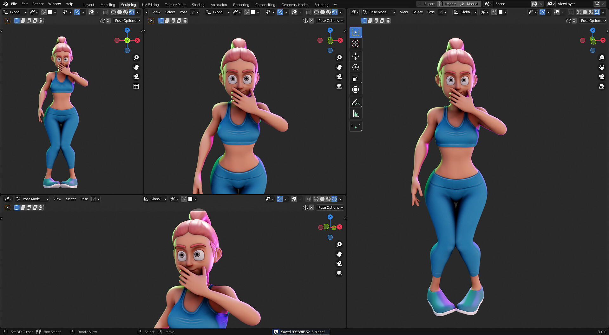
Task: Click the white color swatch in the header
Action: point(500,12)
